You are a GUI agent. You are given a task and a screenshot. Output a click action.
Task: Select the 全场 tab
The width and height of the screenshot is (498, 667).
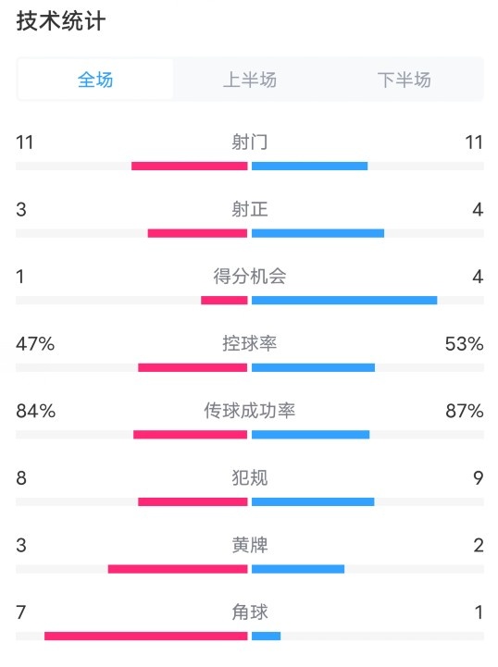tap(95, 80)
